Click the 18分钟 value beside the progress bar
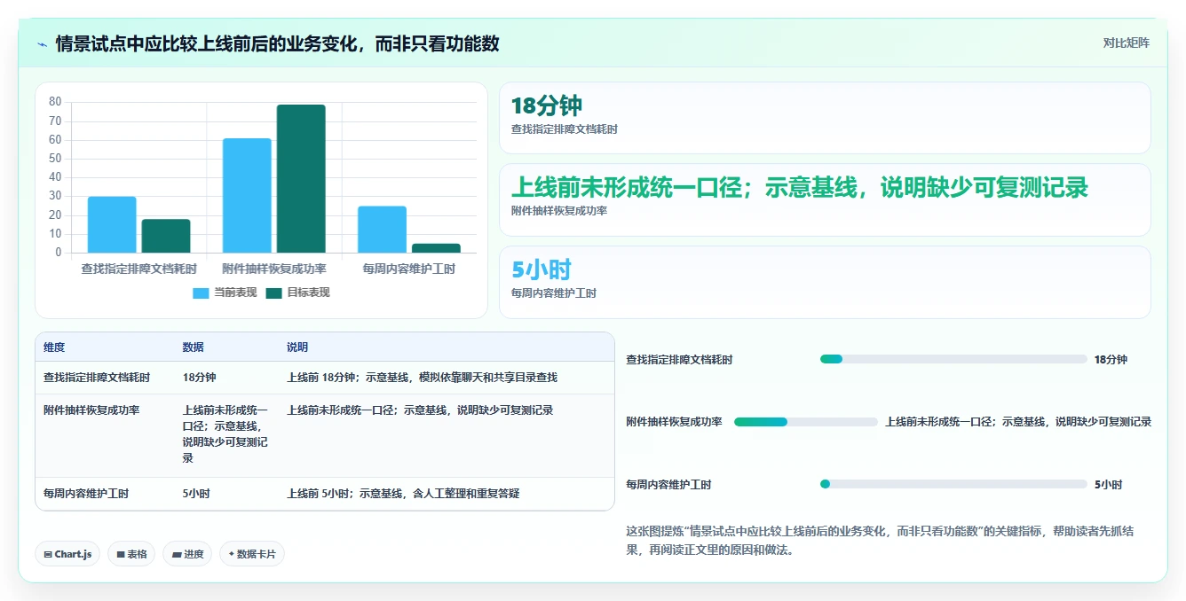The height and width of the screenshot is (601, 1186). click(1111, 360)
